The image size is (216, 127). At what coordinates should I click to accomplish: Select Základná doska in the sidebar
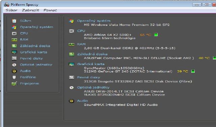tap(35, 46)
